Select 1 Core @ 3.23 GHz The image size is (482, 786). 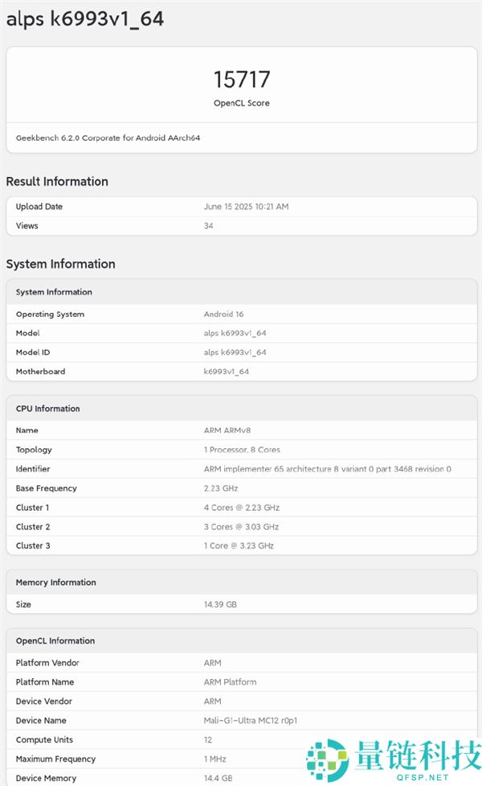[x=239, y=546]
